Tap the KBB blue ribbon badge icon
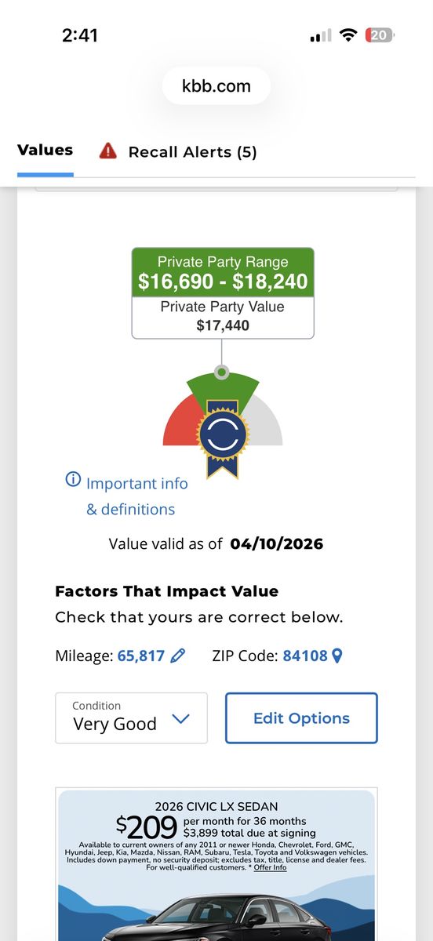 point(222,438)
